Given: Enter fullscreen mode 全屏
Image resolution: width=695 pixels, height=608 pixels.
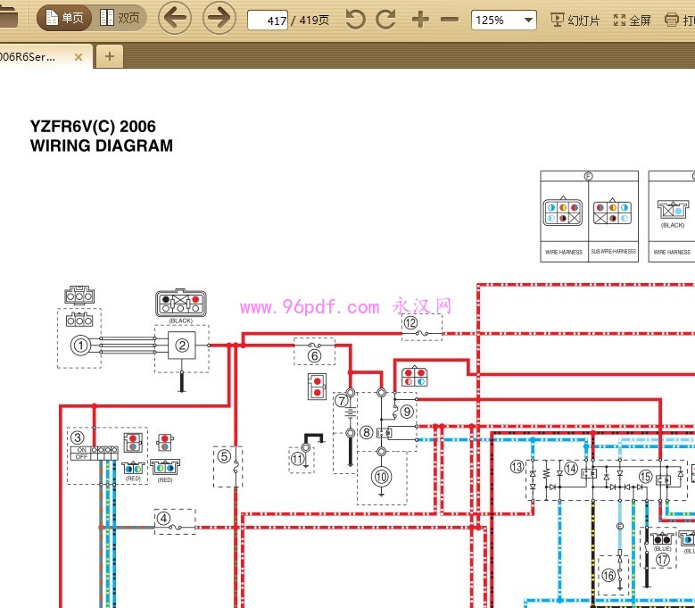Looking at the screenshot, I should [x=633, y=20].
